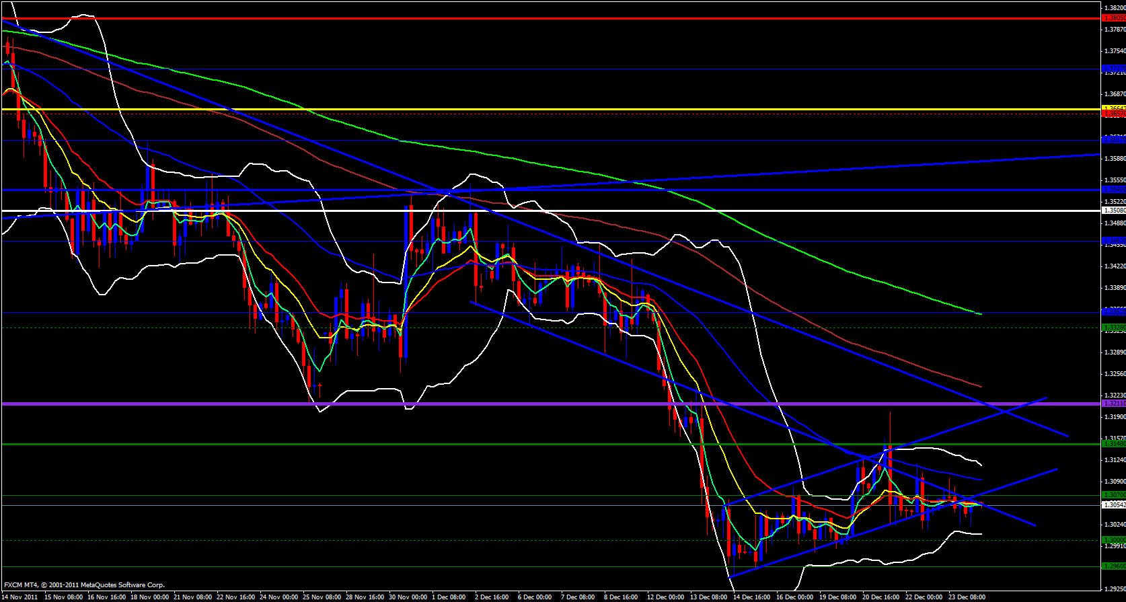Click the 14 Nov 2011 date label
Image resolution: width=1126 pixels, height=602 pixels.
pyautogui.click(x=20, y=597)
